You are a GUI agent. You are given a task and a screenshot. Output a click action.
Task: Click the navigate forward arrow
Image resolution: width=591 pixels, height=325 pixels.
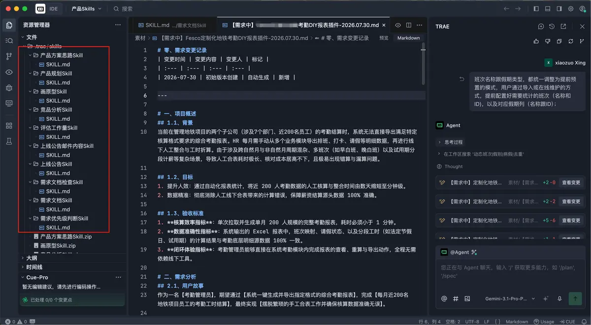click(518, 9)
